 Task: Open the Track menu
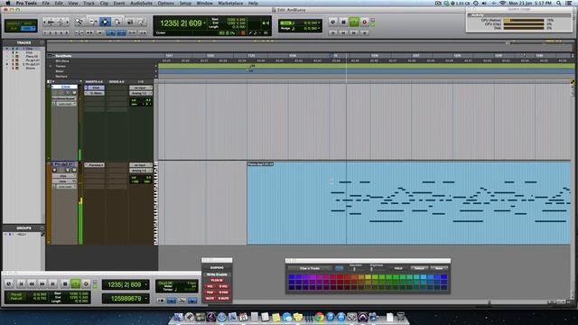coord(89,3)
